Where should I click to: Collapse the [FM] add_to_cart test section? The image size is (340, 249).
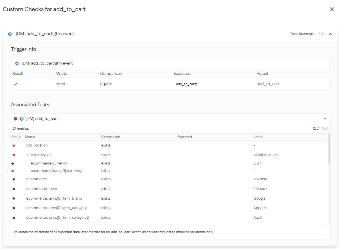(x=325, y=119)
